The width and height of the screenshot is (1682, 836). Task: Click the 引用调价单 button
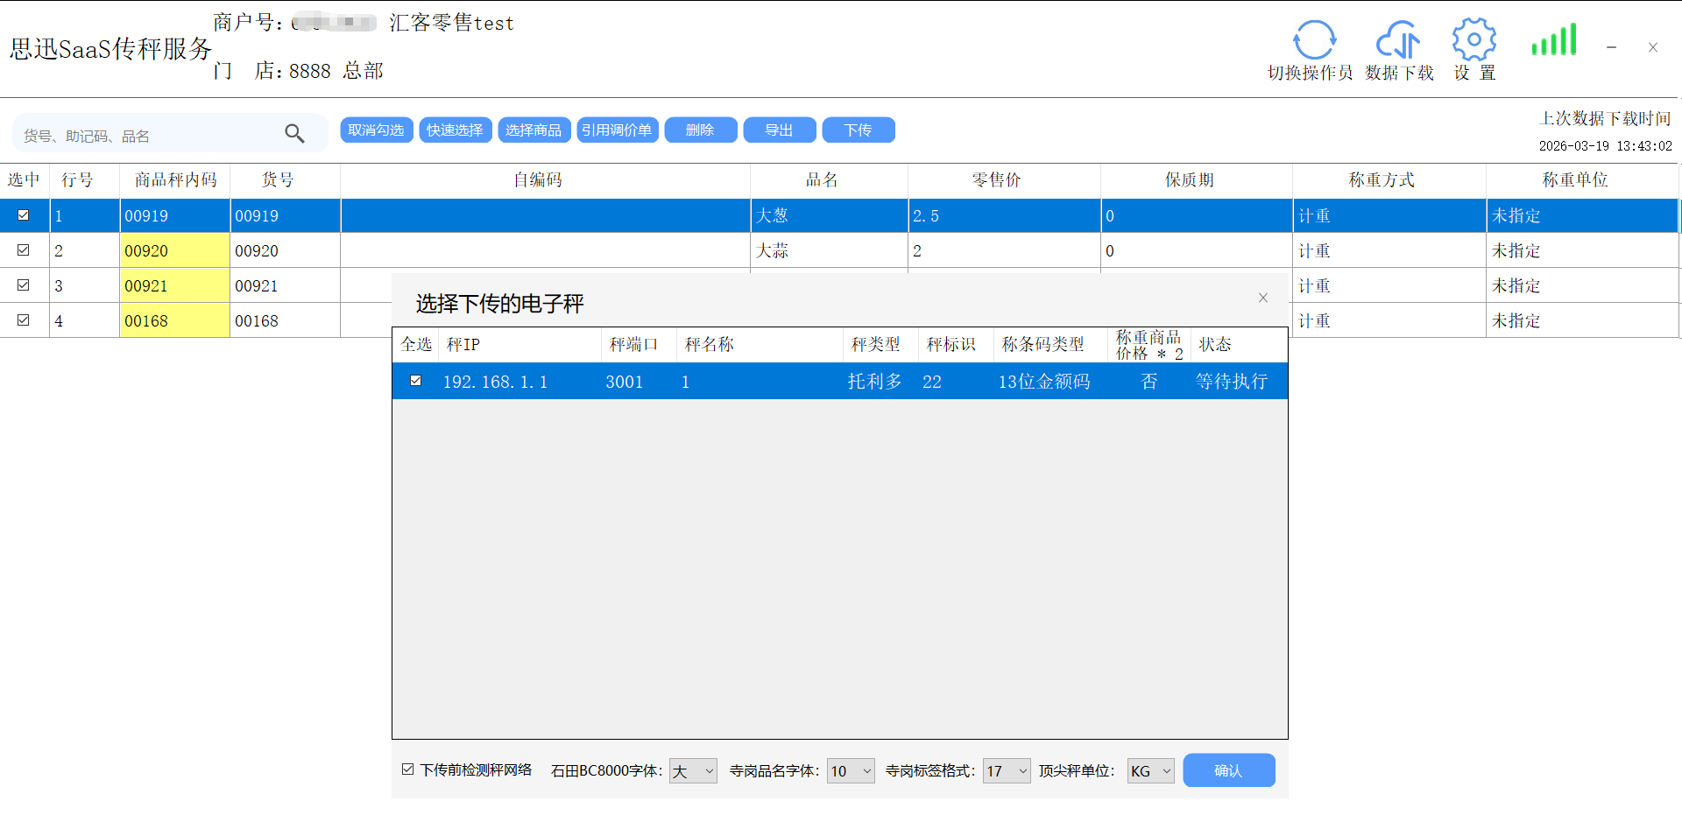(x=617, y=130)
